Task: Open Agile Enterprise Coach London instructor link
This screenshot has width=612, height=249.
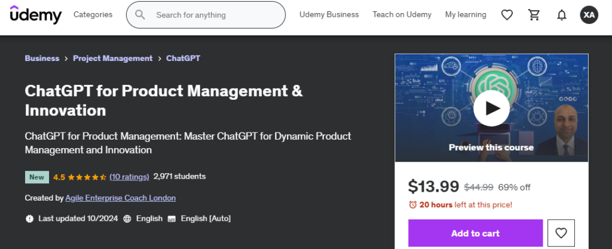Action: [121, 198]
